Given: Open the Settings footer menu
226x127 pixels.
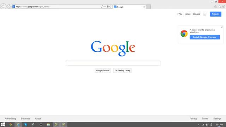Looking at the screenshot, I should tap(217, 119).
